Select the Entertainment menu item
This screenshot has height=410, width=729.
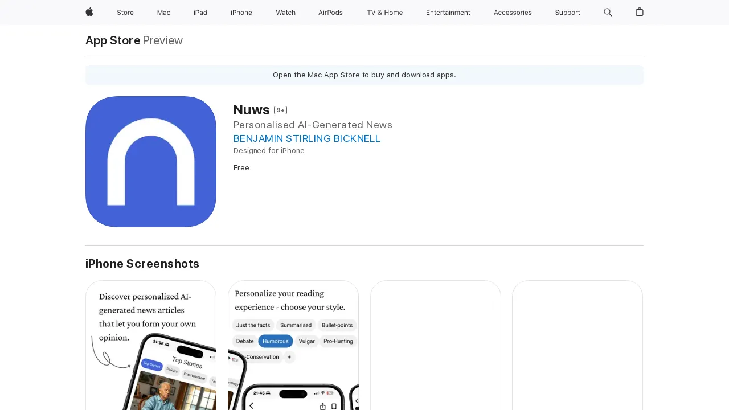(x=448, y=13)
